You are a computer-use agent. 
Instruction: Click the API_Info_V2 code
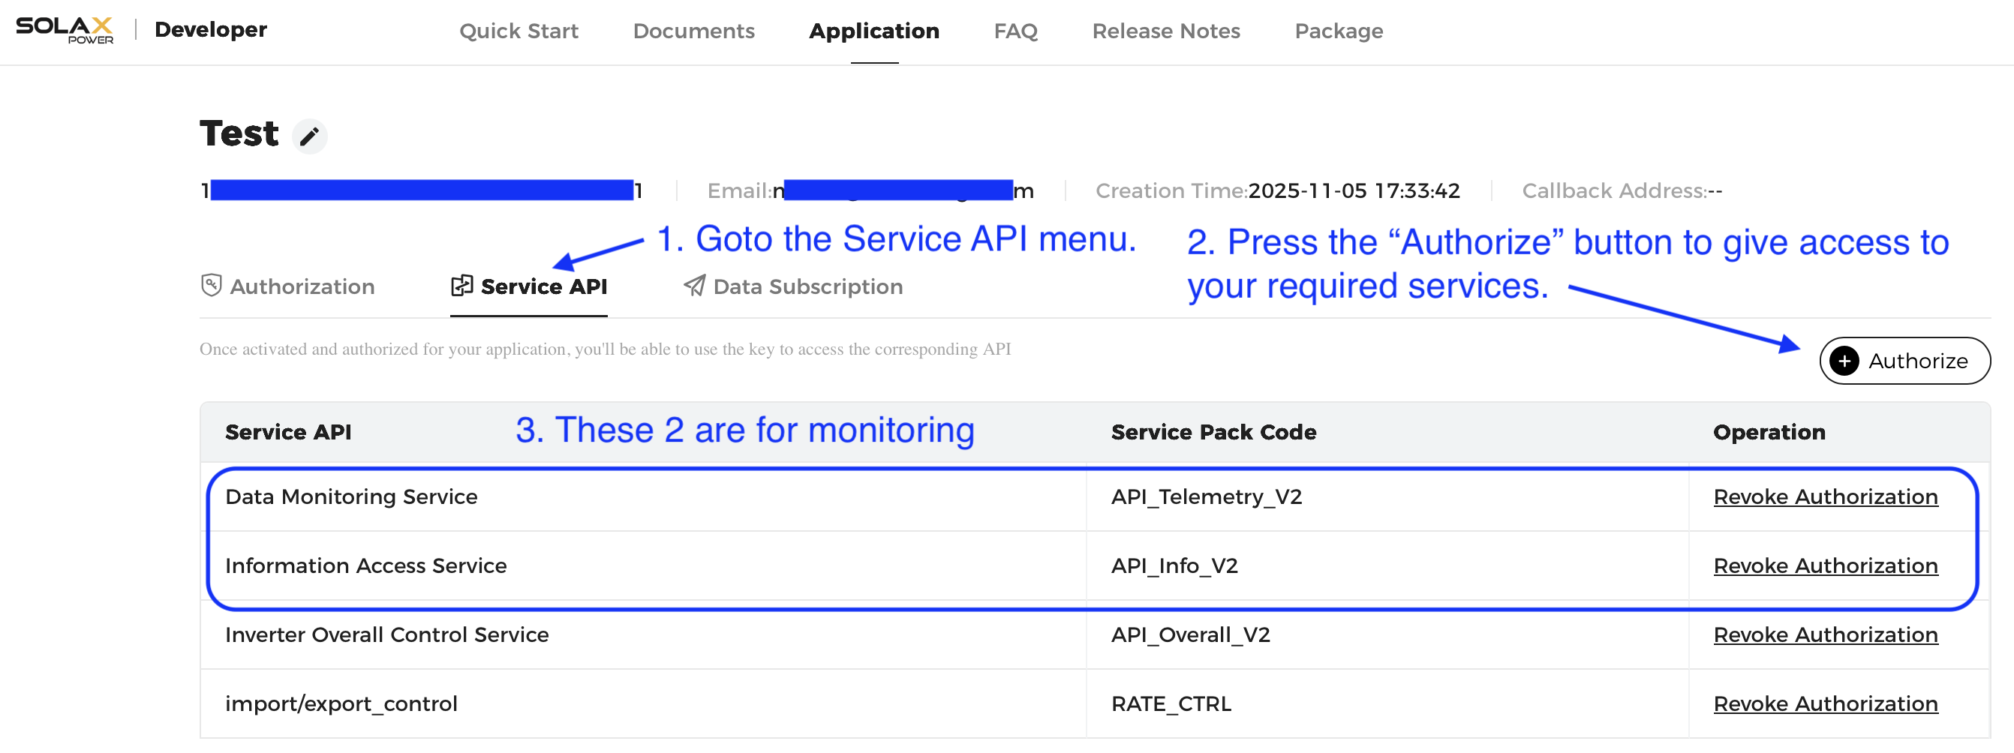[1174, 565]
